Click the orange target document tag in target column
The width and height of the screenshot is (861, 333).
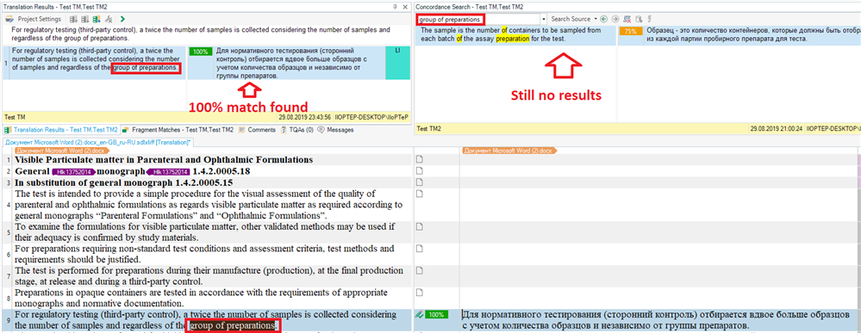(x=509, y=150)
